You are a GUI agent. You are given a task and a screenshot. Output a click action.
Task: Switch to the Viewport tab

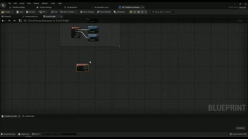click(6, 17)
